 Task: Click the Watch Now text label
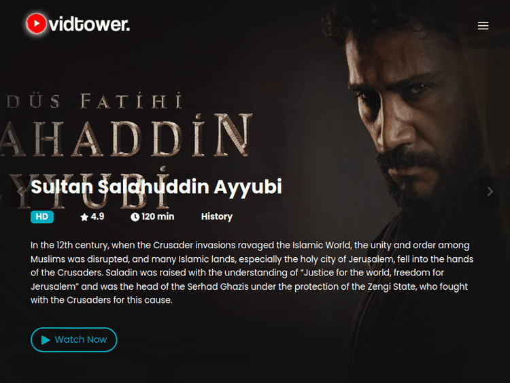pos(81,339)
